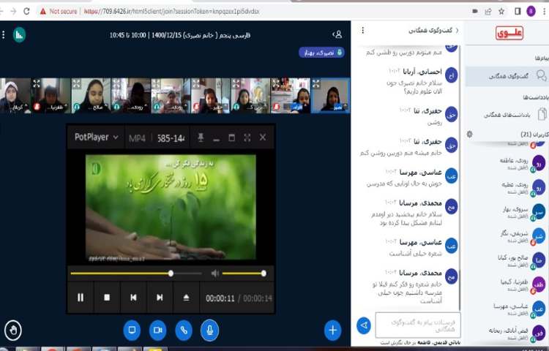Collapse the گفت‌وگوی همگانی chat panel chevron
The height and width of the screenshot is (351, 549).
(457, 31)
